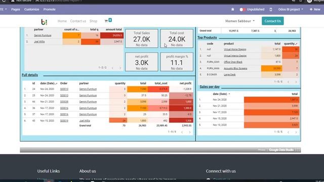Click the mobile preview icon

(x=271, y=9)
